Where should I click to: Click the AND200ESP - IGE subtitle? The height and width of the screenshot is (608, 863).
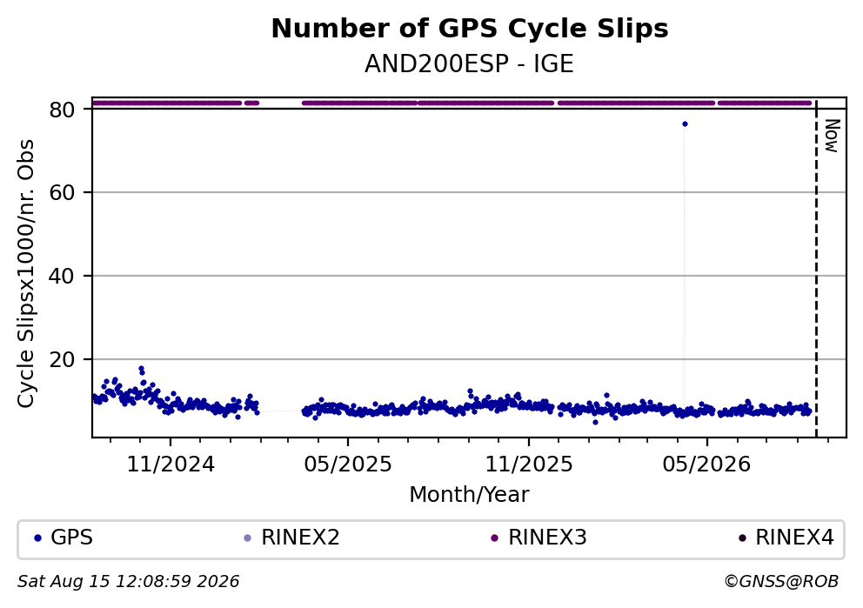(469, 64)
